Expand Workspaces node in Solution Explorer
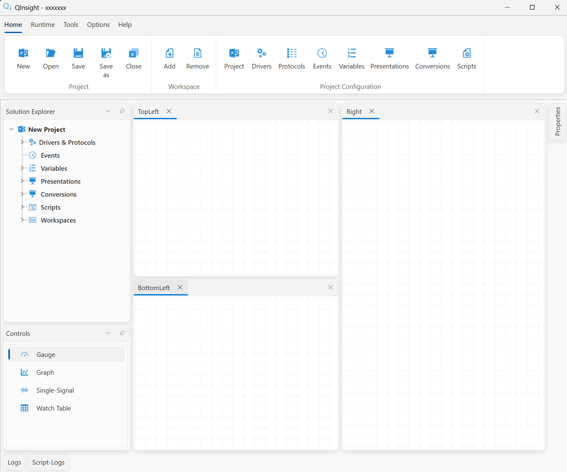Screen dimensions: 567x472 22,220
